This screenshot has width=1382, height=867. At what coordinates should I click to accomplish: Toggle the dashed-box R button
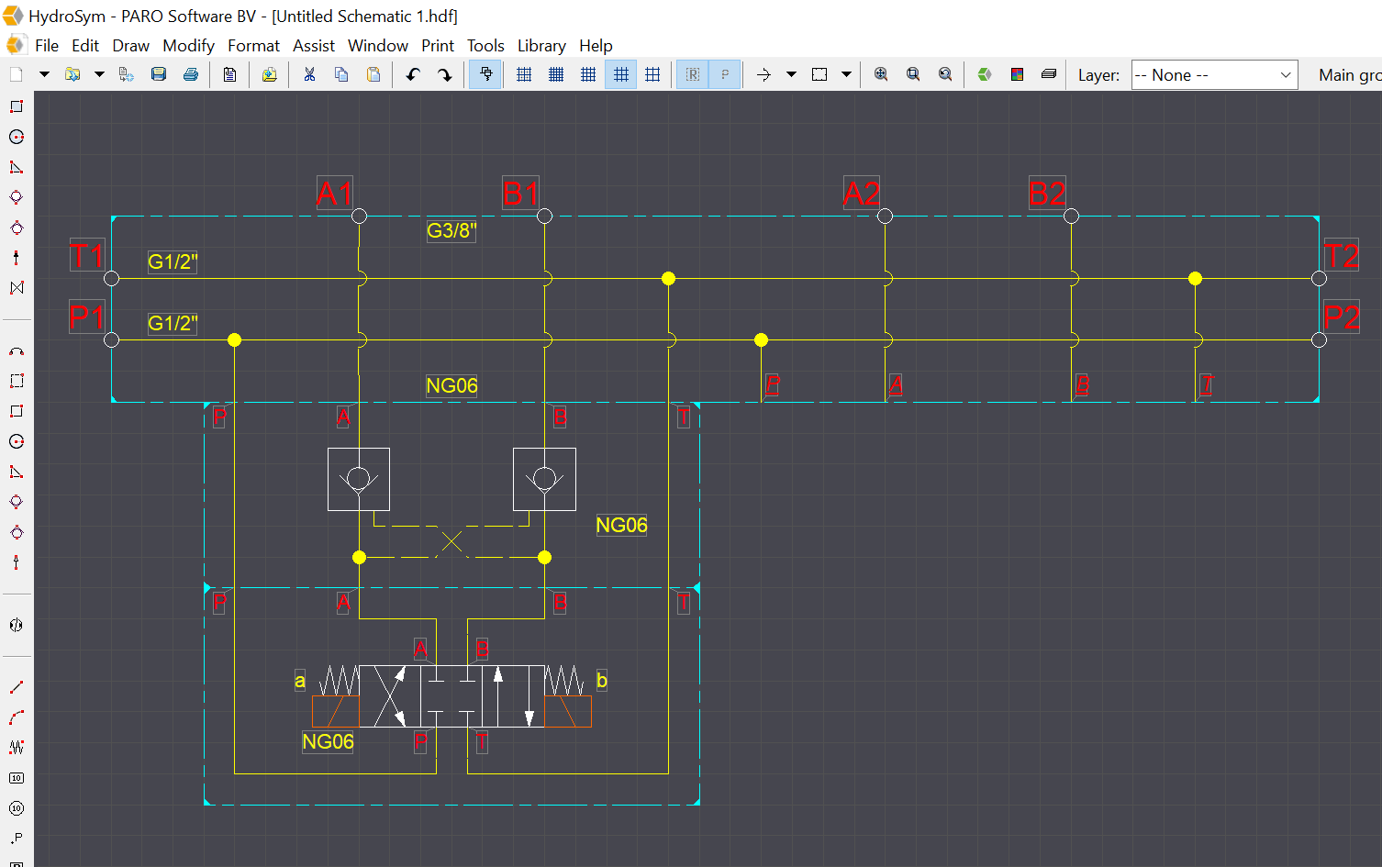click(693, 74)
